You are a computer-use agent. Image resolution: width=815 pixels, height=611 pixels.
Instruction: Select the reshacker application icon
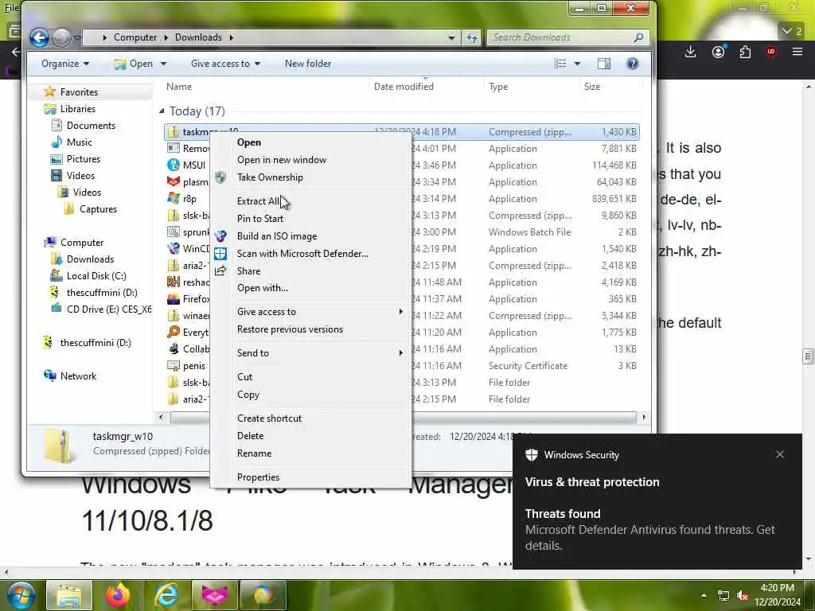coord(173,282)
